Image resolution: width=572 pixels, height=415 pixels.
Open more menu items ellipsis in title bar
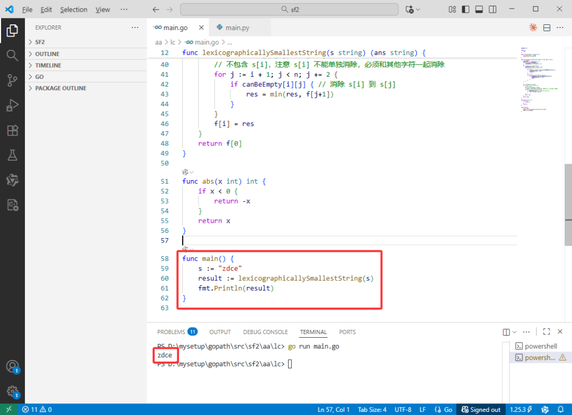[x=124, y=10]
